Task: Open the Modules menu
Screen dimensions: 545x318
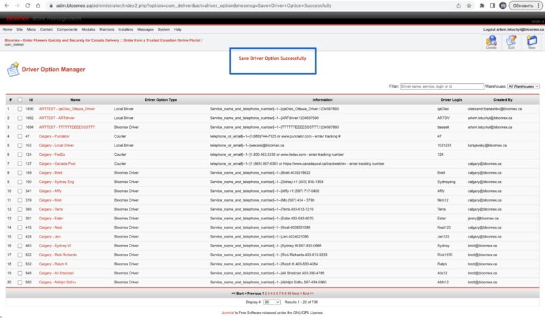Action: pos(89,29)
